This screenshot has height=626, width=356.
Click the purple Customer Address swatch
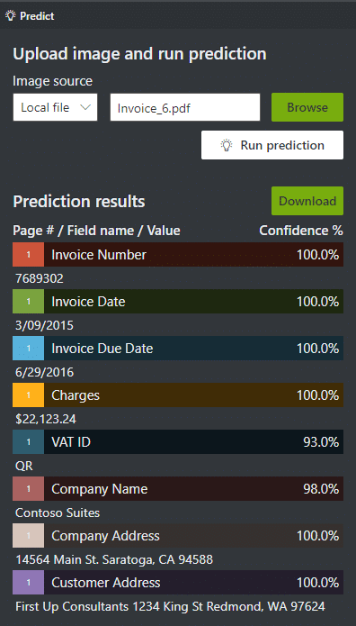coord(28,582)
